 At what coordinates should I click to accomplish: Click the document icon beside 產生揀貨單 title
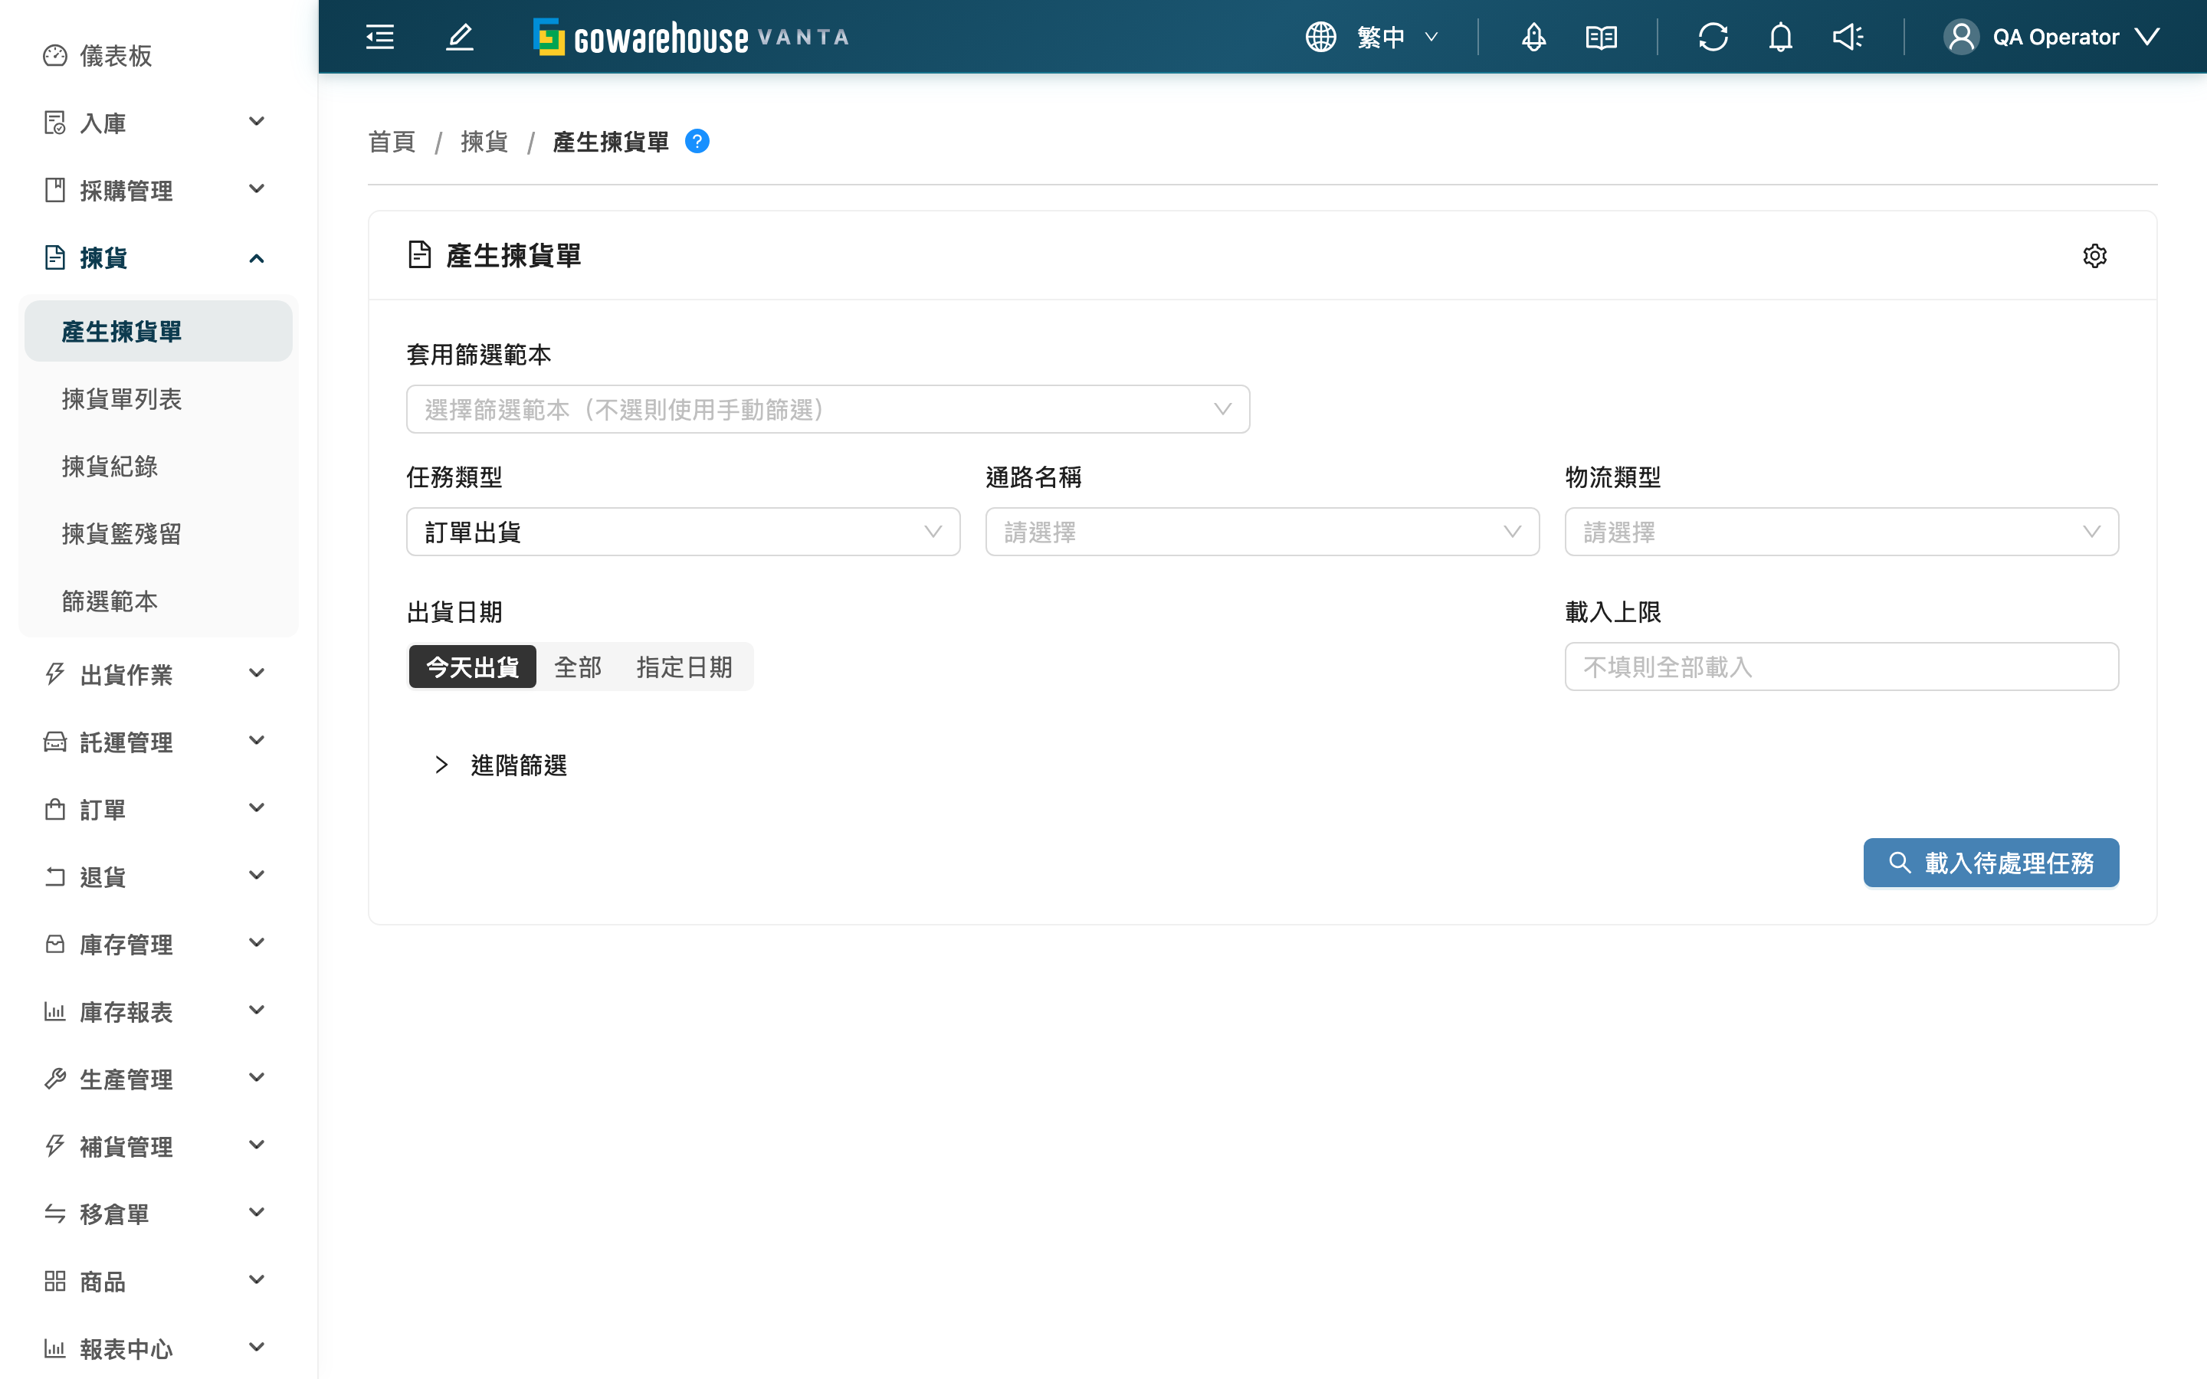(x=419, y=255)
